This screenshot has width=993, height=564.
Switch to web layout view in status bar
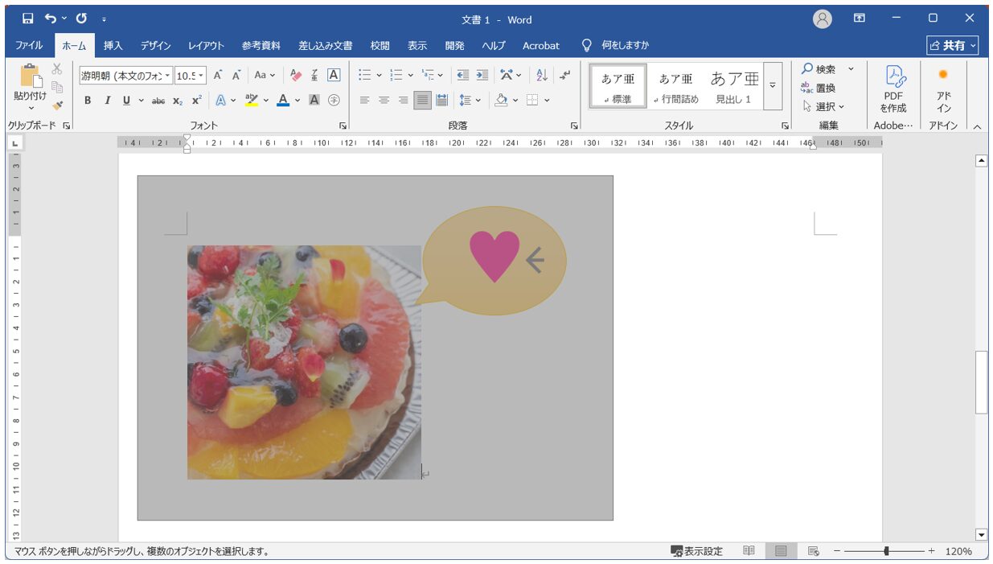coord(814,551)
